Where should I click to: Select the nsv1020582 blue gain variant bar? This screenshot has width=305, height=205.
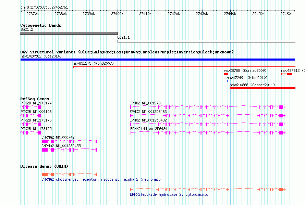pyautogui.click(x=158, y=60)
